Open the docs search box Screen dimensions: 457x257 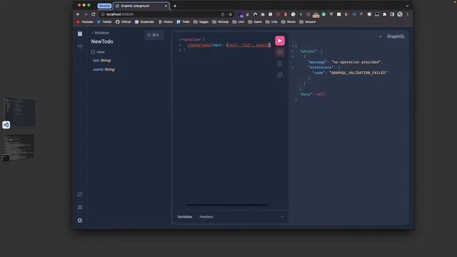pyautogui.click(x=154, y=35)
